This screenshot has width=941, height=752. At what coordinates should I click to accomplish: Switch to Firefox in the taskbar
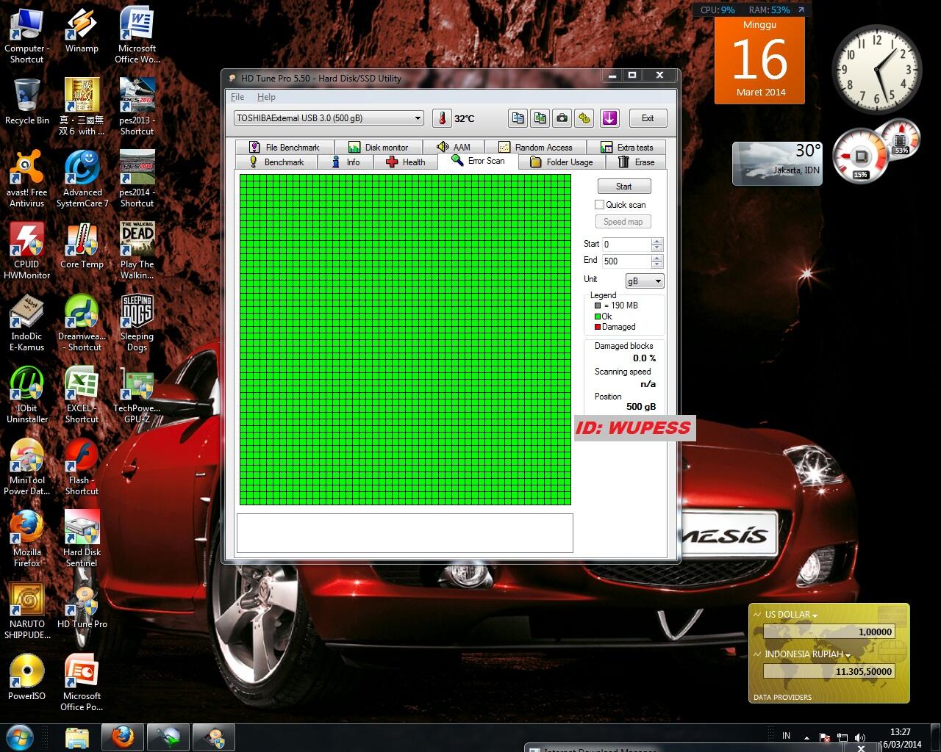click(123, 737)
